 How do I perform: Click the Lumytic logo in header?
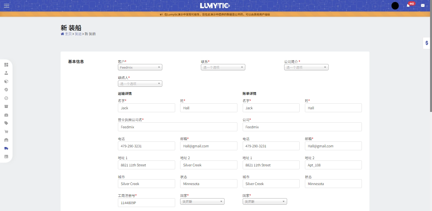[215, 6]
